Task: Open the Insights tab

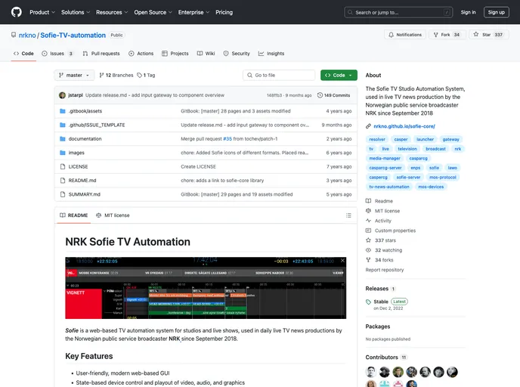Action: tap(271, 54)
